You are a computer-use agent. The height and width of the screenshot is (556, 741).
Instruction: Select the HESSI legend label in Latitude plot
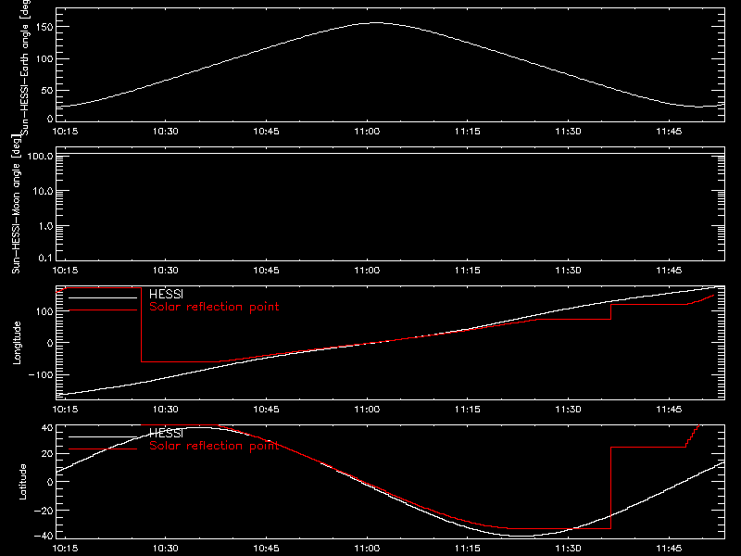tap(167, 433)
